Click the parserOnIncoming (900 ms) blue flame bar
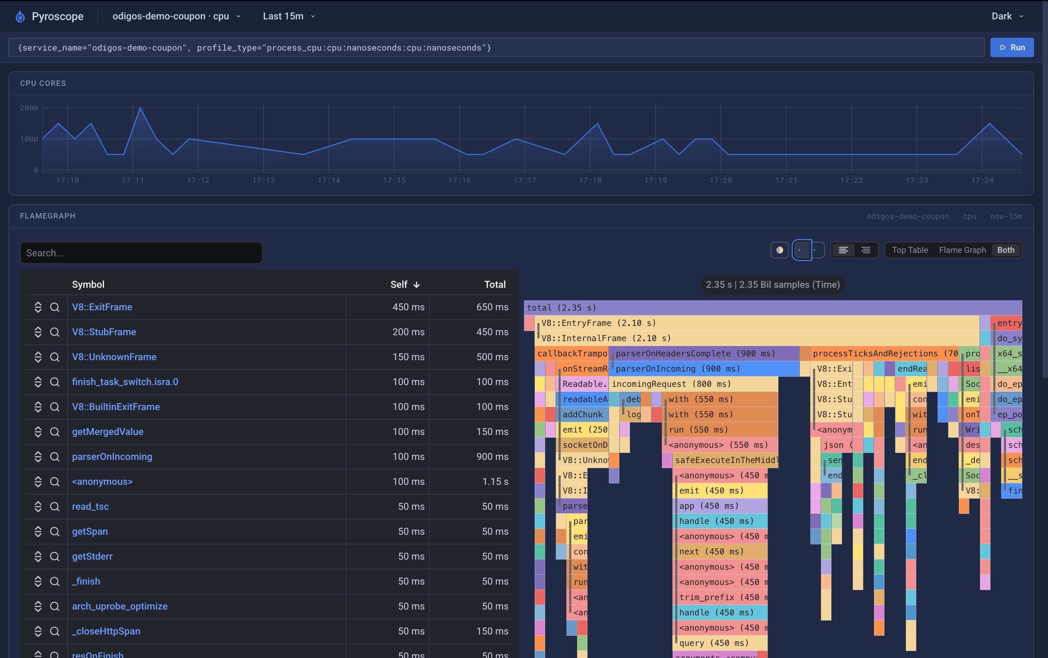Screen dimensions: 1048x658 point(704,368)
